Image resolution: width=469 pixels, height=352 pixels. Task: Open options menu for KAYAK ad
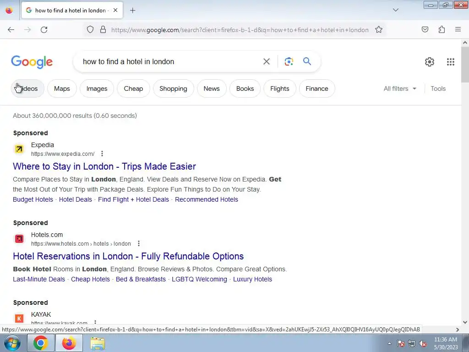pyautogui.click(x=95, y=323)
